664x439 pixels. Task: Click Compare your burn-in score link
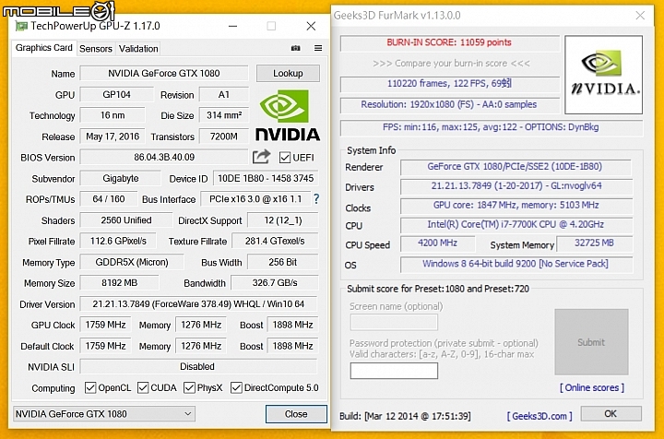tap(451, 64)
